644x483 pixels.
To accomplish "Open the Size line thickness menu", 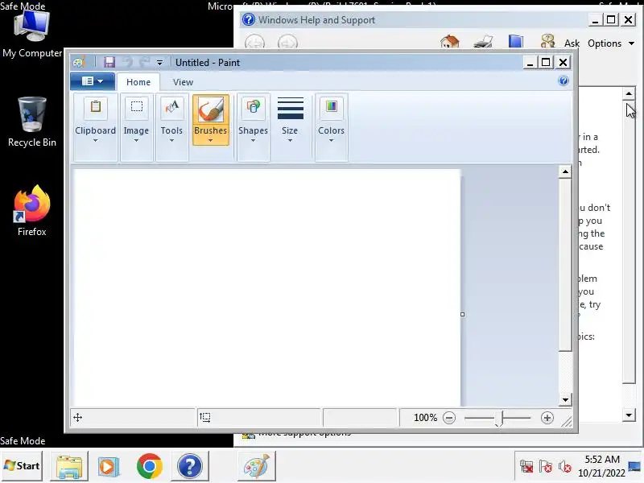I will 290,120.
